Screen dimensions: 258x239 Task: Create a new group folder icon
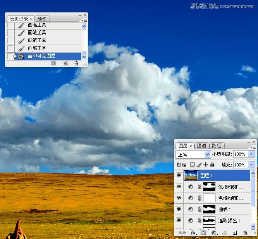click(x=224, y=233)
